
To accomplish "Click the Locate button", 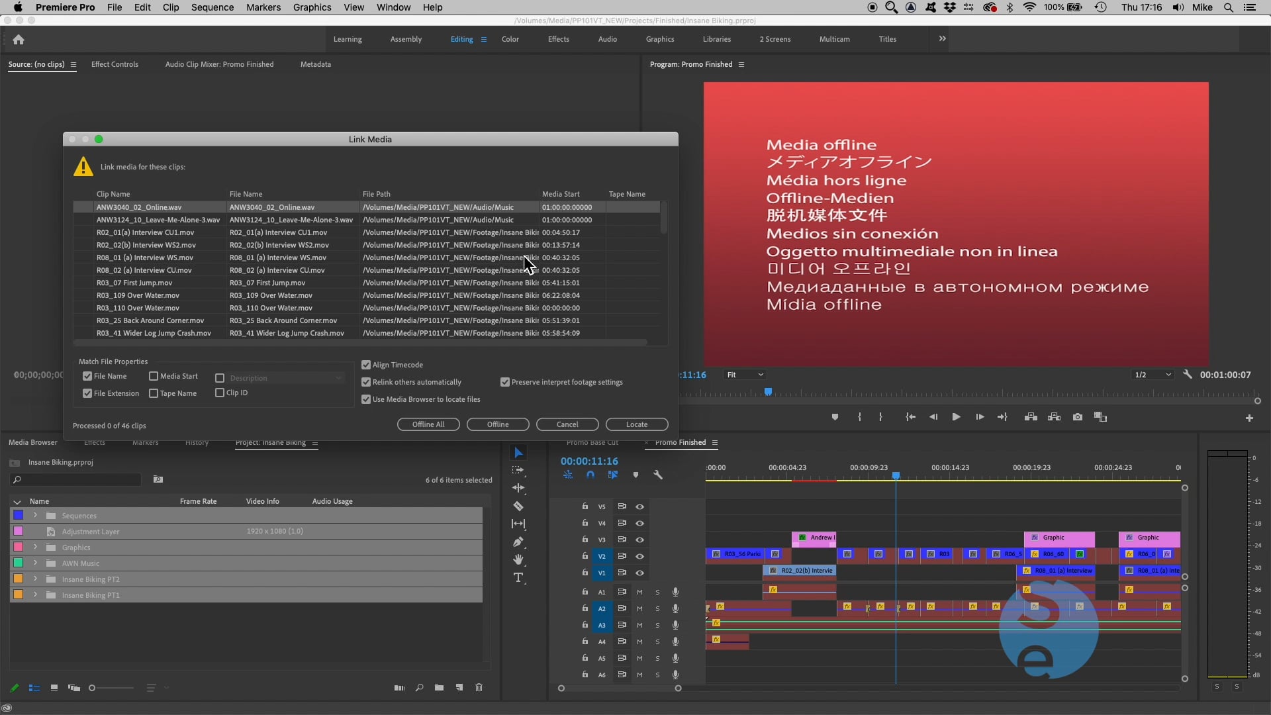I will (637, 424).
